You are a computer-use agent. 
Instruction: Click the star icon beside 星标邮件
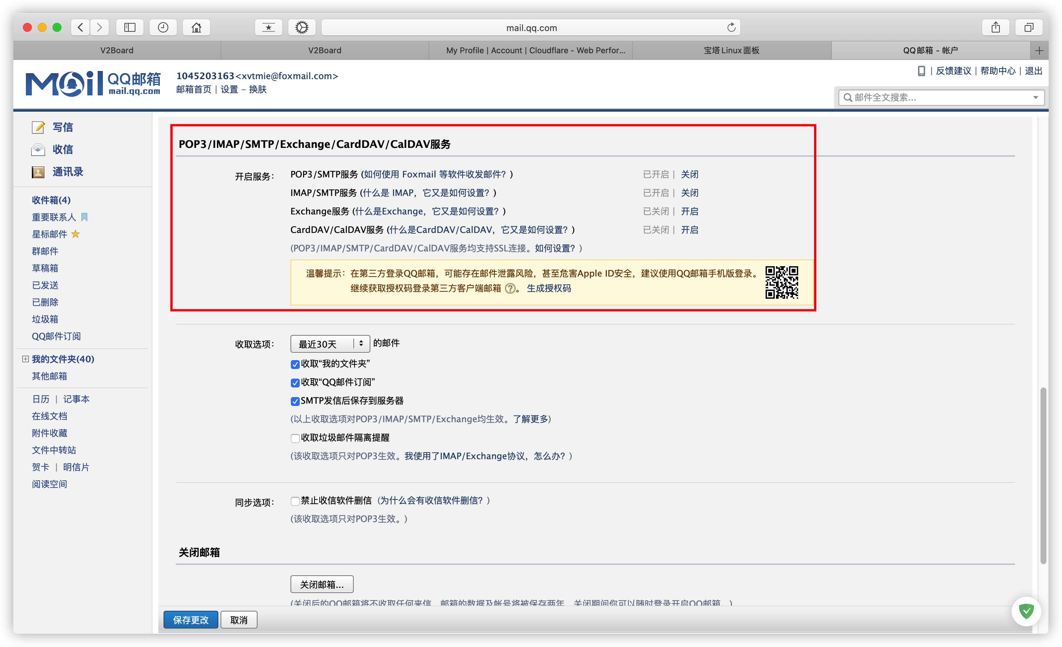tap(75, 234)
